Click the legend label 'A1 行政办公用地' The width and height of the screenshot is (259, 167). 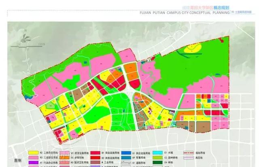[49, 163]
